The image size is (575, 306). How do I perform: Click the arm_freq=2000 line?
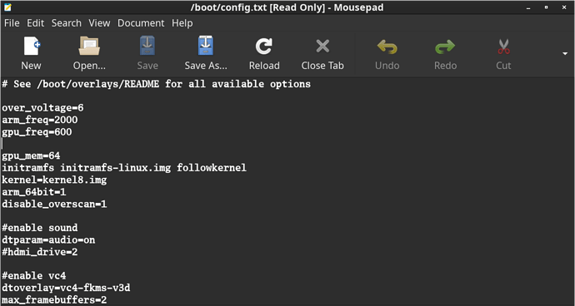click(x=40, y=120)
